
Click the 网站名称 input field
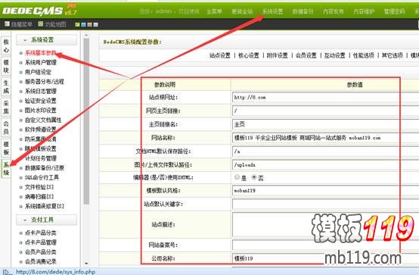[x=326, y=138]
